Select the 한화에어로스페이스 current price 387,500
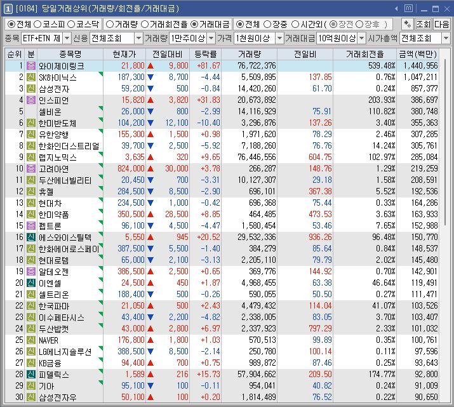 [x=131, y=249]
